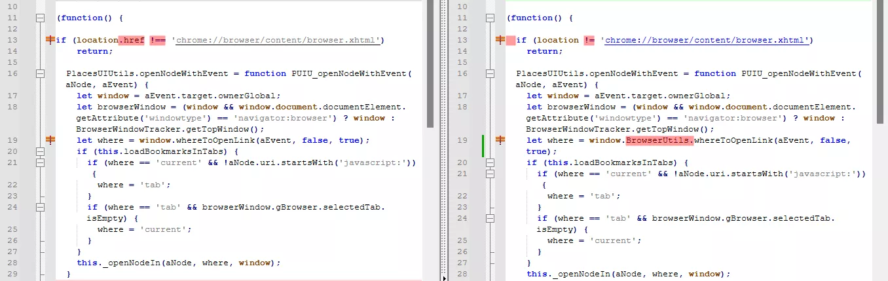Click the change marker on left line 13

coord(50,40)
